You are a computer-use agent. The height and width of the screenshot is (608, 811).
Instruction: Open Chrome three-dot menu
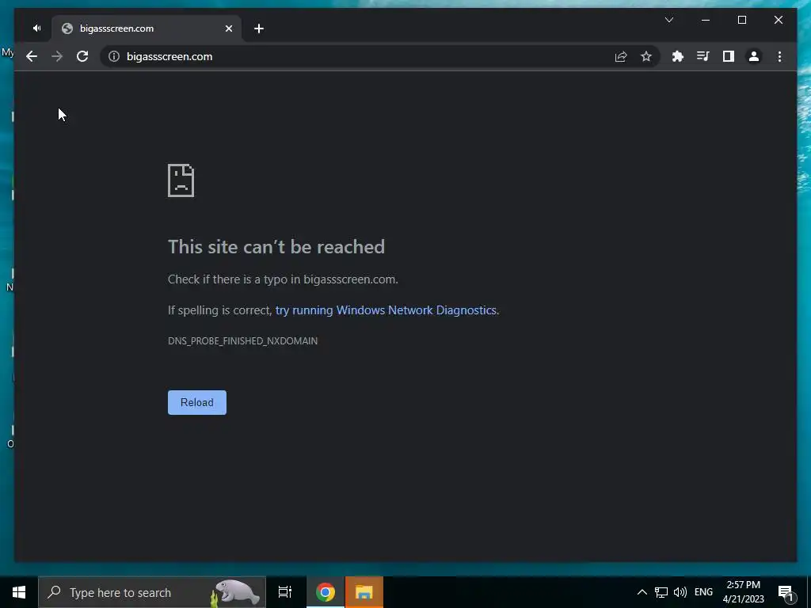pyautogui.click(x=779, y=56)
